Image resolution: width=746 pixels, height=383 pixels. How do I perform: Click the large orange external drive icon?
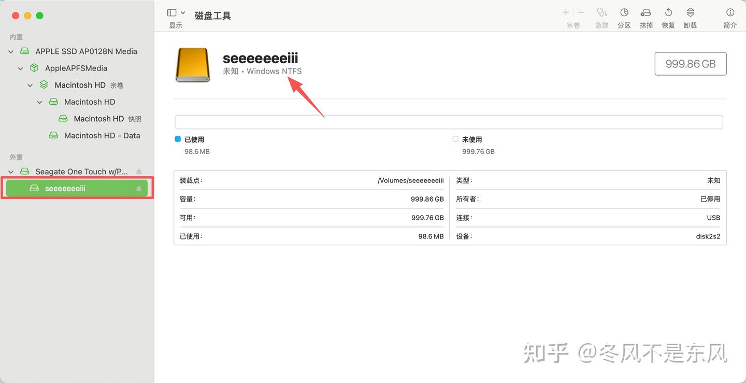[x=193, y=65]
